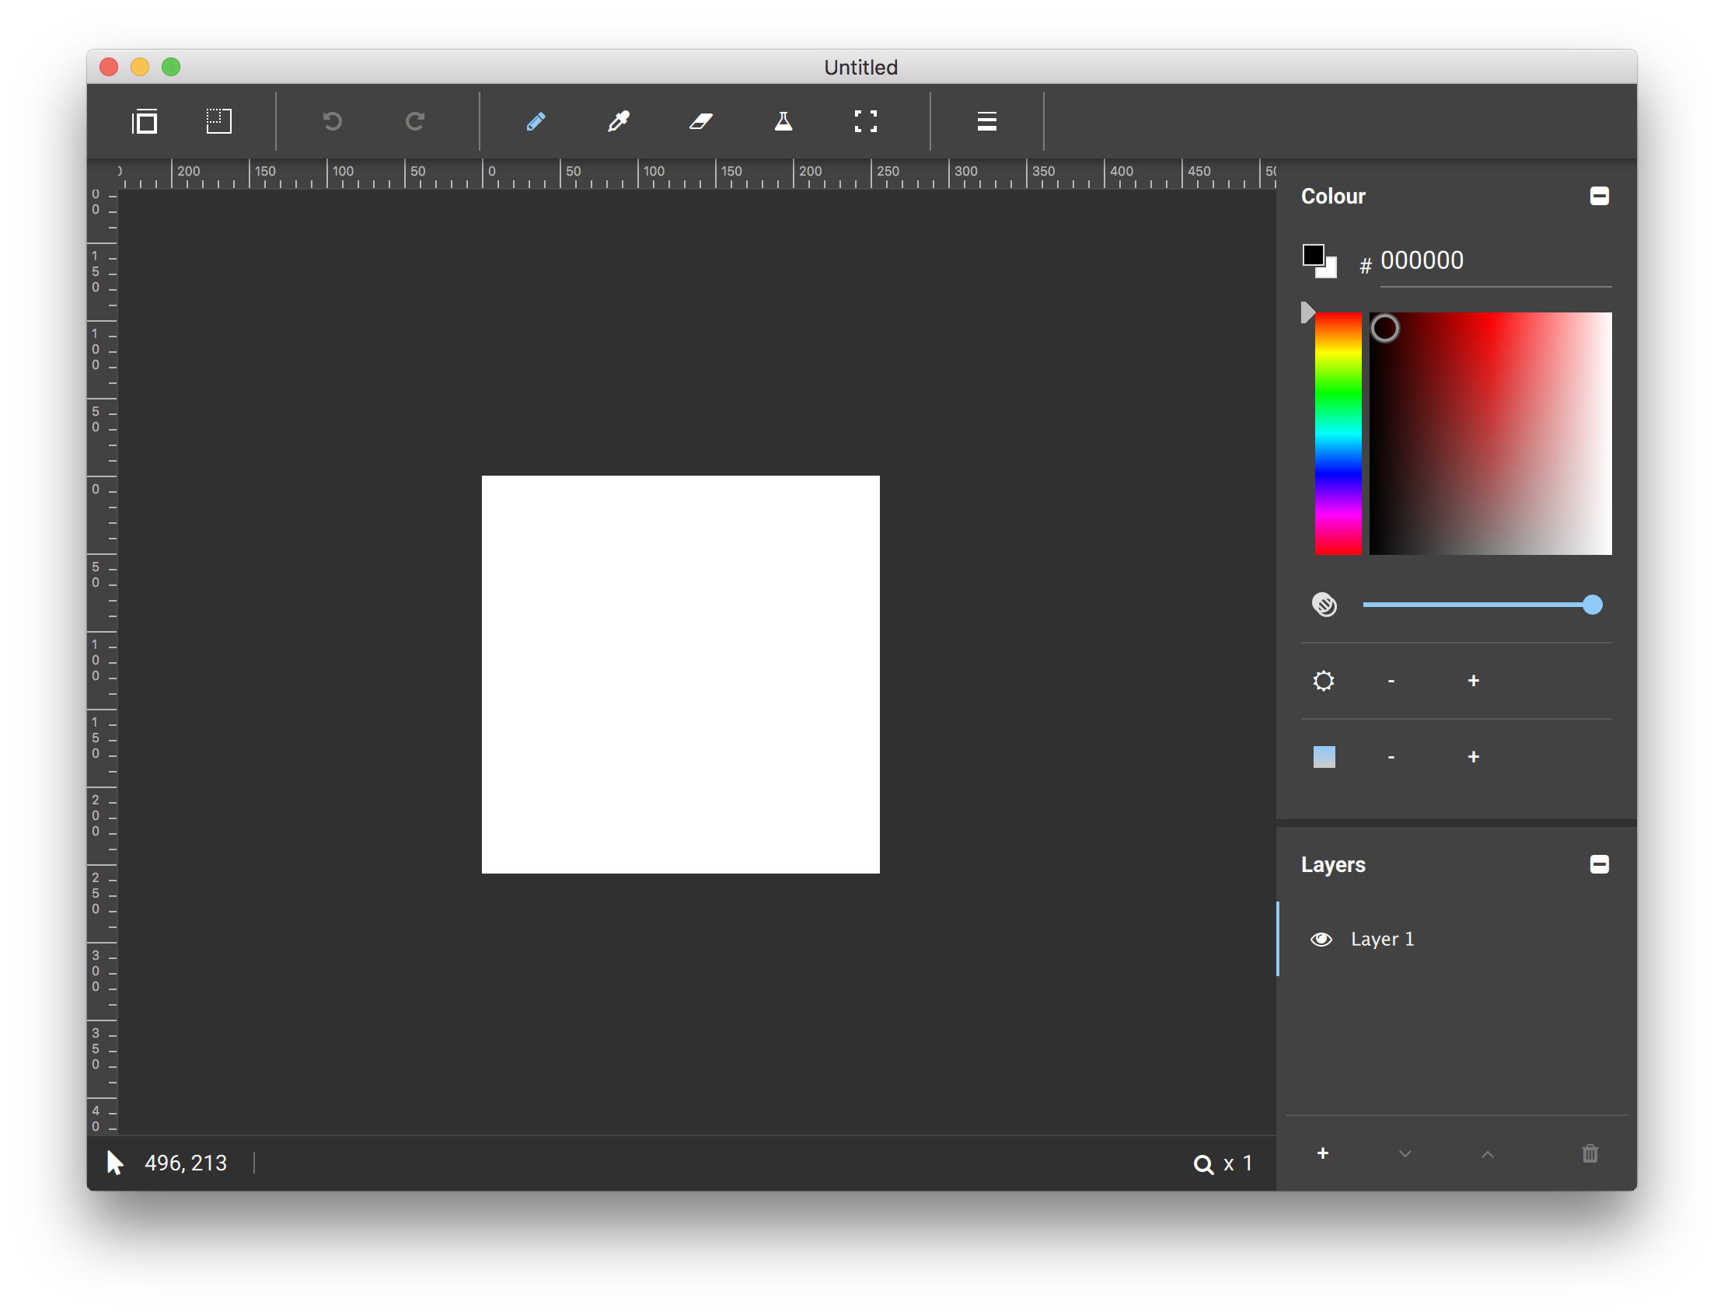The width and height of the screenshot is (1724, 1315).
Task: Click the opacity slider handle
Action: [x=1592, y=605]
